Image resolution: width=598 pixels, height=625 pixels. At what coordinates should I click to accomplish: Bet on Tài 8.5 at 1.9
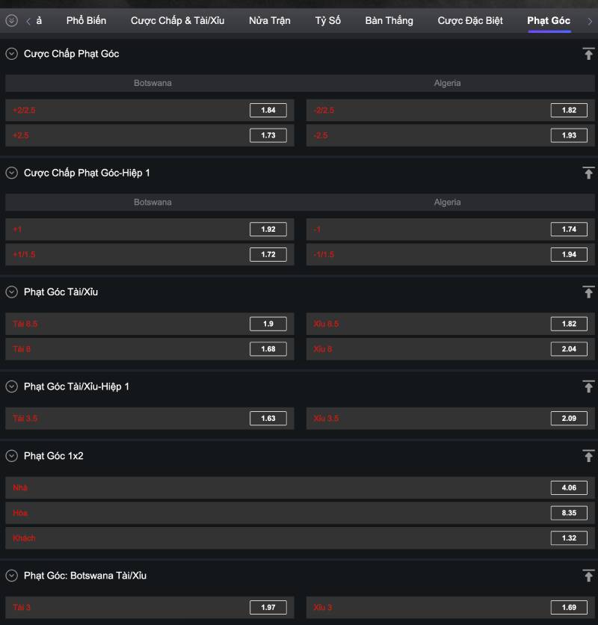coord(268,324)
